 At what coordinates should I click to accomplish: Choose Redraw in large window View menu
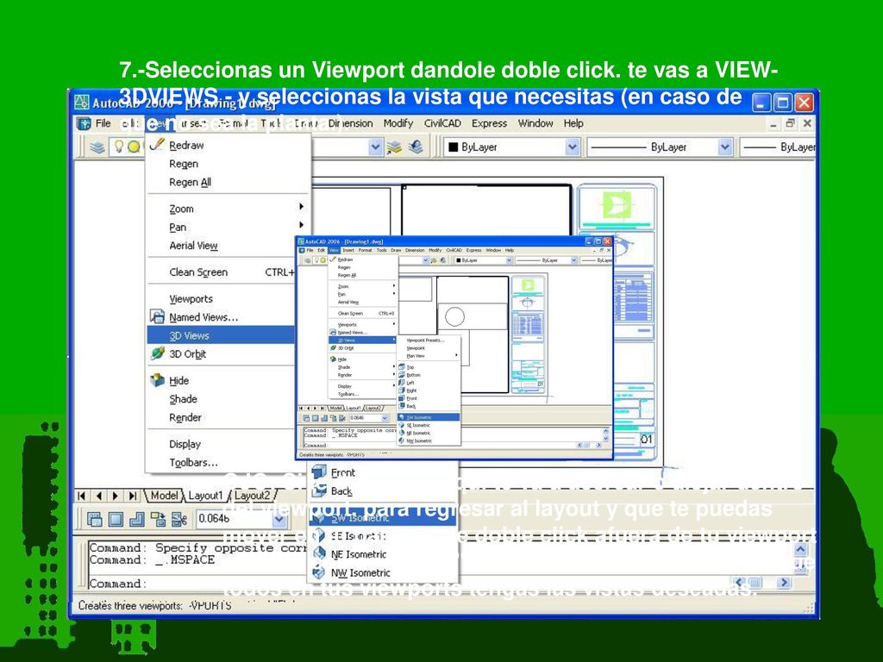[186, 145]
